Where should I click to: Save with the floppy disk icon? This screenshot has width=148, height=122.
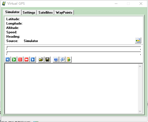coord(47,59)
